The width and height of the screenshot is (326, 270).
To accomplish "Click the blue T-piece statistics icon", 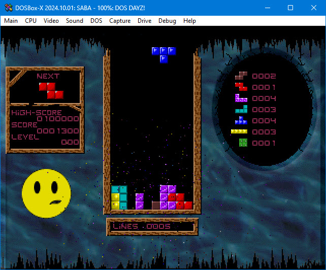I will coord(241,120).
